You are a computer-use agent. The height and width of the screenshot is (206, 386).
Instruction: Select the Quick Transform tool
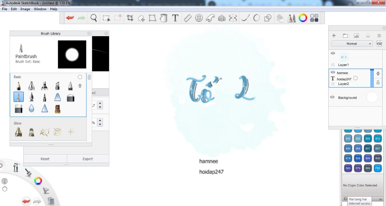[141, 18]
